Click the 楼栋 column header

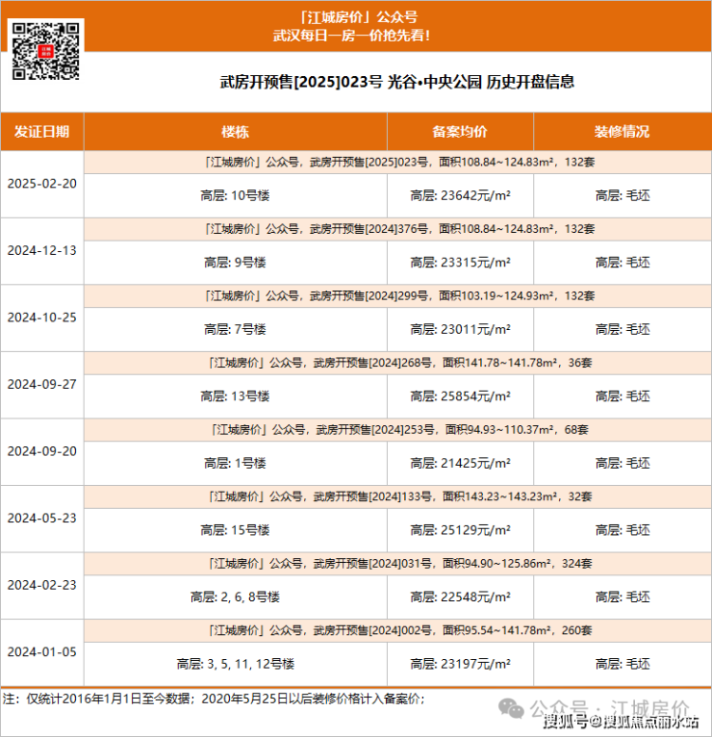click(x=236, y=131)
